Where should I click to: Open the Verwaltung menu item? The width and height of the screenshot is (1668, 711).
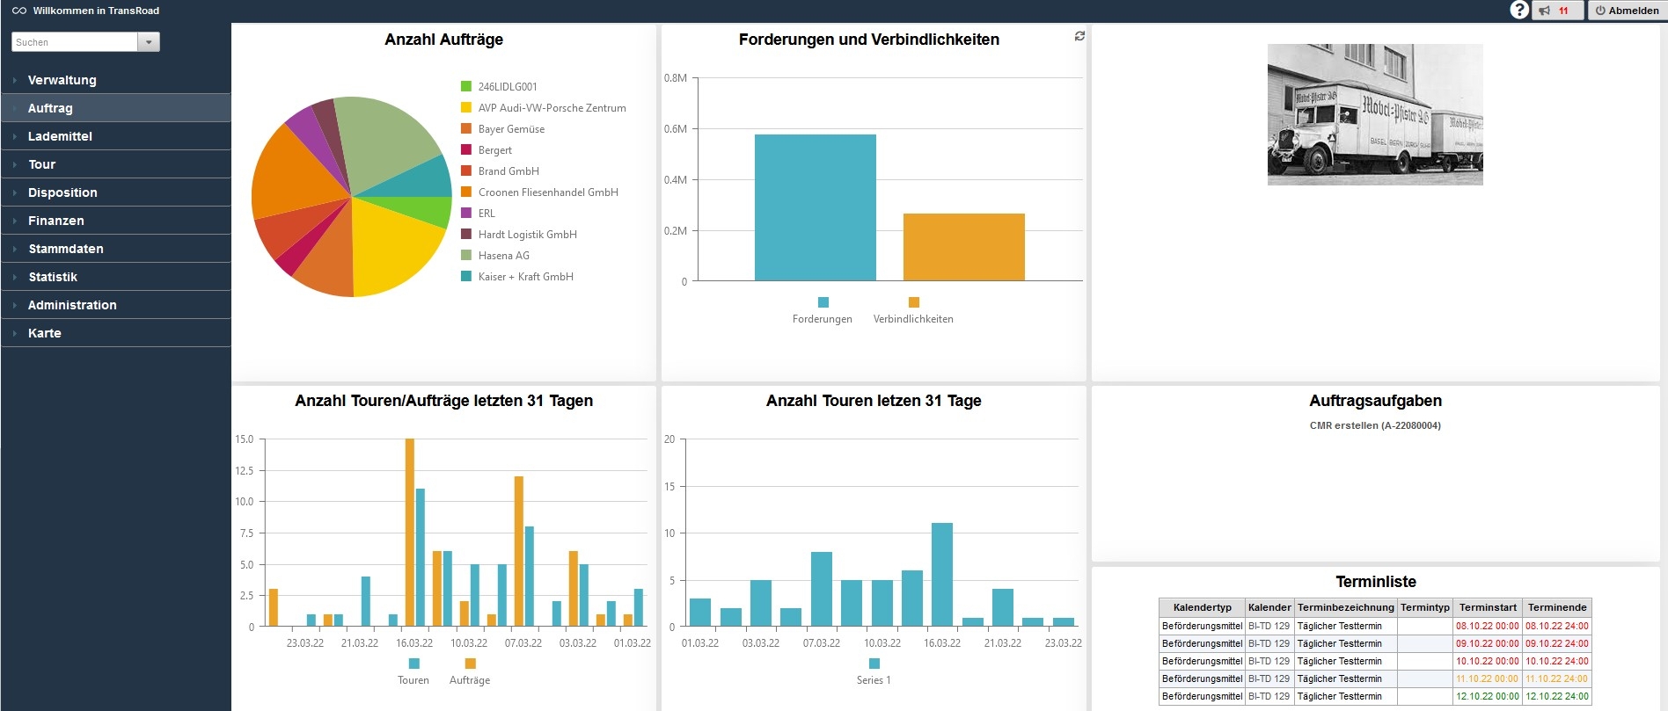pyautogui.click(x=116, y=80)
